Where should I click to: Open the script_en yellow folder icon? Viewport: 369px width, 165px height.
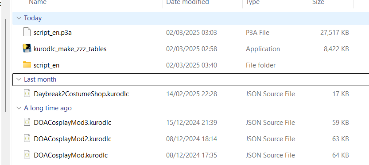tap(27, 64)
